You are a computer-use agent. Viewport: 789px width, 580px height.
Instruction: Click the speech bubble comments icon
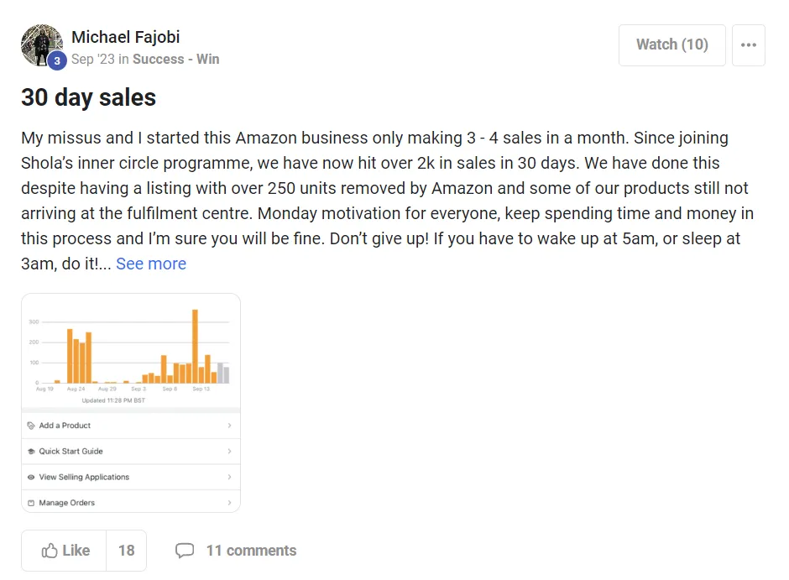[184, 551]
